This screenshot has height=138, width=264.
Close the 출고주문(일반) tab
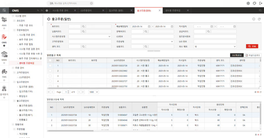tap(160, 10)
